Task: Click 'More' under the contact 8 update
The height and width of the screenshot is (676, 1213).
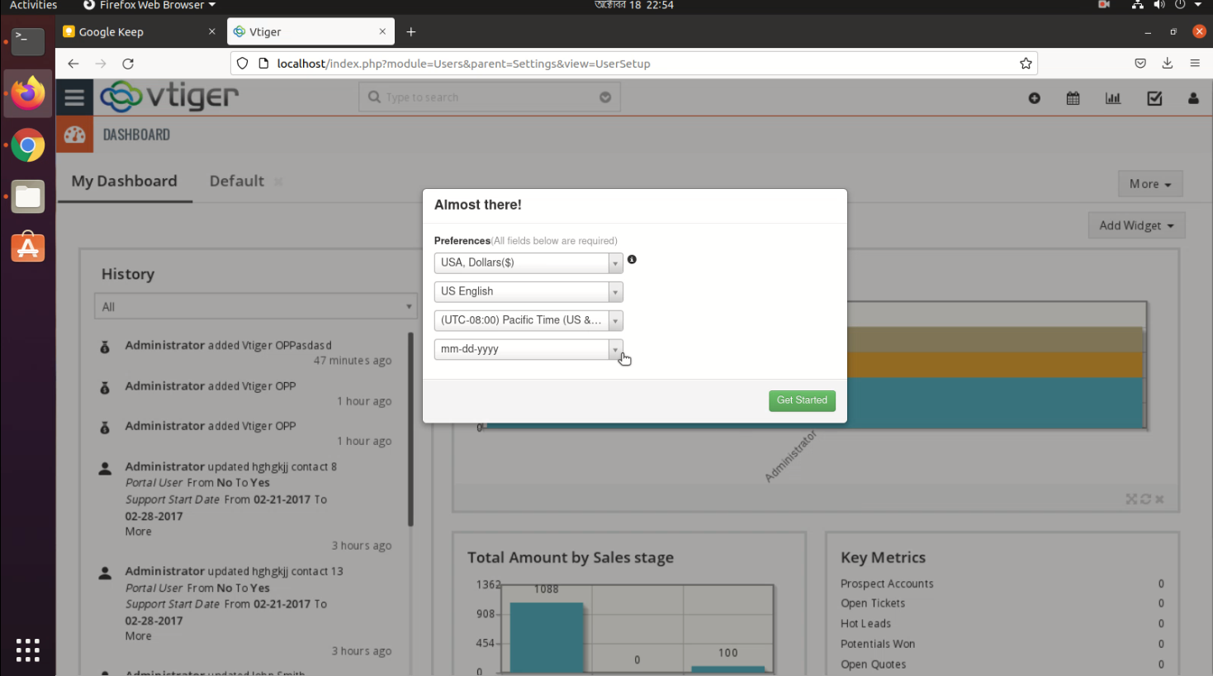Action: (137, 531)
